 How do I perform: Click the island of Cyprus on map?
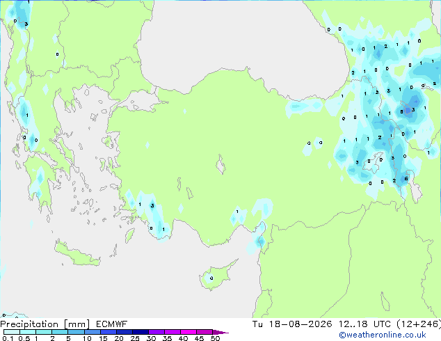coord(216,276)
